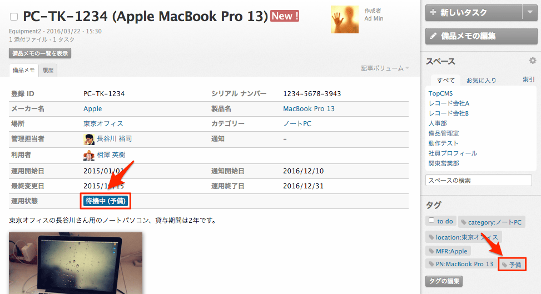Click the tag icon on 予備 tag
The width and height of the screenshot is (541, 294).
pyautogui.click(x=505, y=265)
